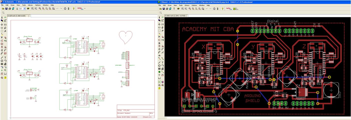Open file icon in Schematic window toolbar
Screen dimensions: 351x120
(x=3, y=8)
